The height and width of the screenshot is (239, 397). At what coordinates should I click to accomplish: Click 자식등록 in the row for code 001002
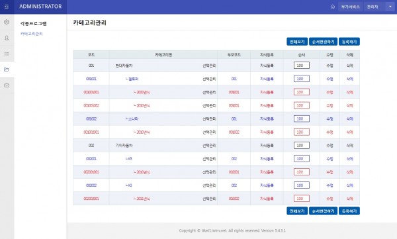tap(267, 119)
